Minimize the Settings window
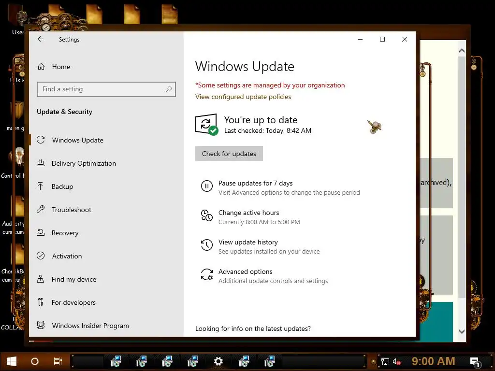 tap(360, 39)
